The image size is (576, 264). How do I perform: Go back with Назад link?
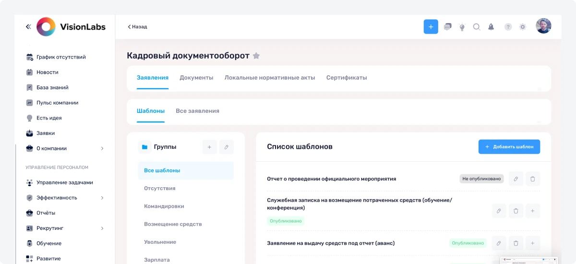(x=137, y=27)
